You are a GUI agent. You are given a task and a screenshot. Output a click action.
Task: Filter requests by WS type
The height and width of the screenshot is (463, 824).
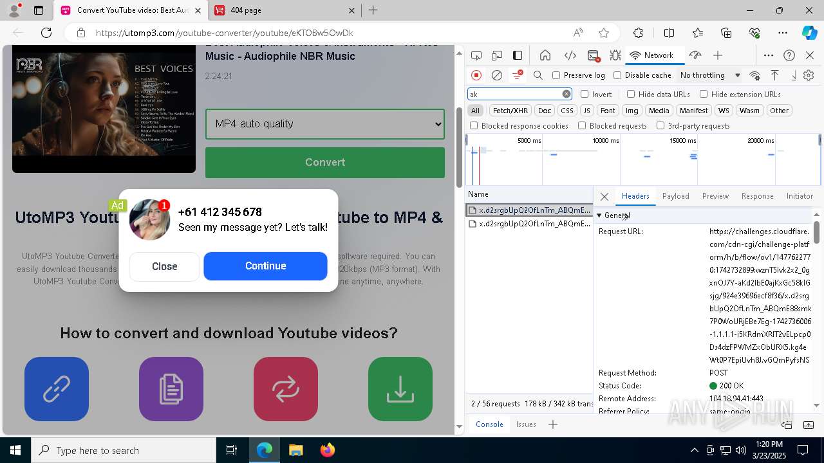point(724,111)
